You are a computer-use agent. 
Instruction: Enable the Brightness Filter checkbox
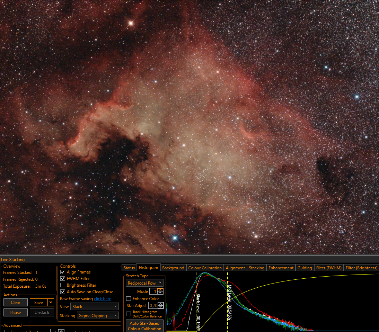pyautogui.click(x=63, y=285)
